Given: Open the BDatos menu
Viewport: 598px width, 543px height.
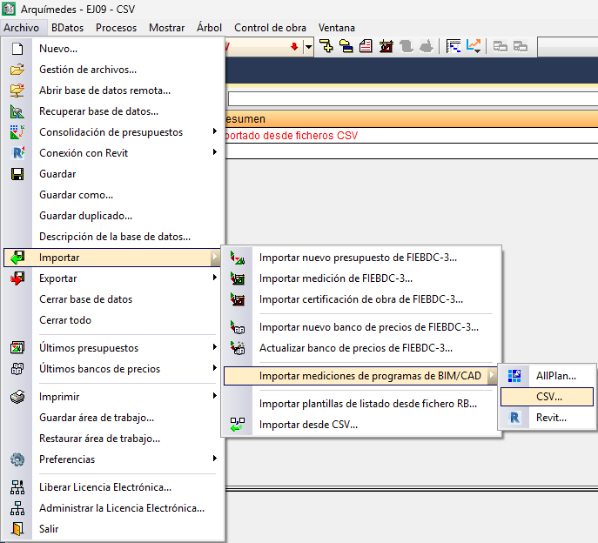Looking at the screenshot, I should (x=68, y=28).
